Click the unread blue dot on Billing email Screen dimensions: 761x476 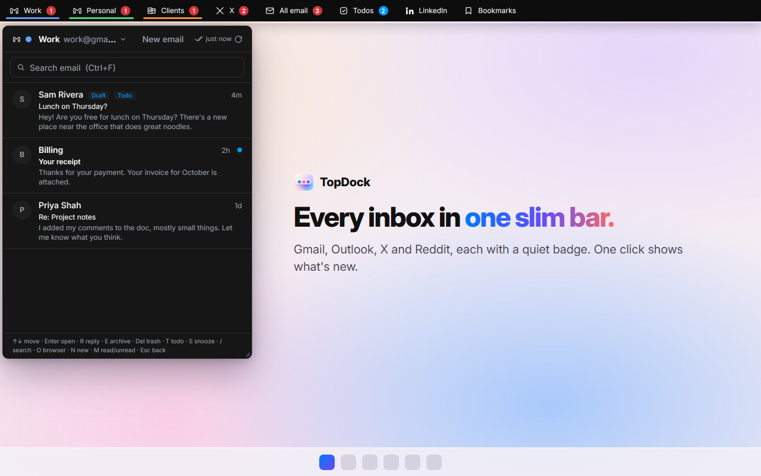(x=240, y=150)
